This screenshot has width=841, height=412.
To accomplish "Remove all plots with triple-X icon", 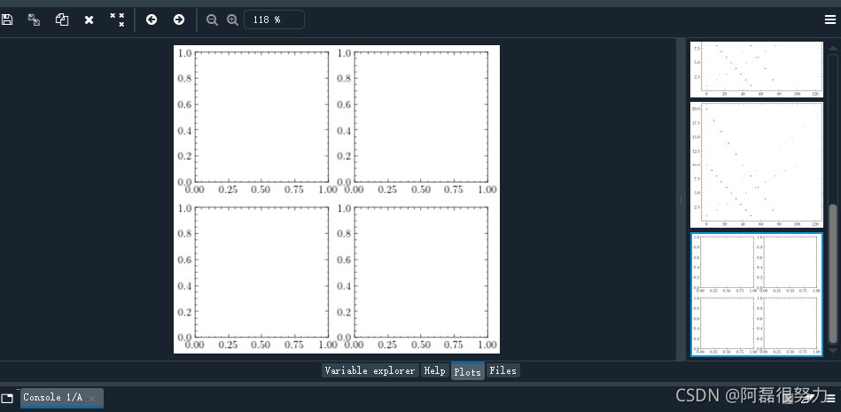I will (x=117, y=19).
